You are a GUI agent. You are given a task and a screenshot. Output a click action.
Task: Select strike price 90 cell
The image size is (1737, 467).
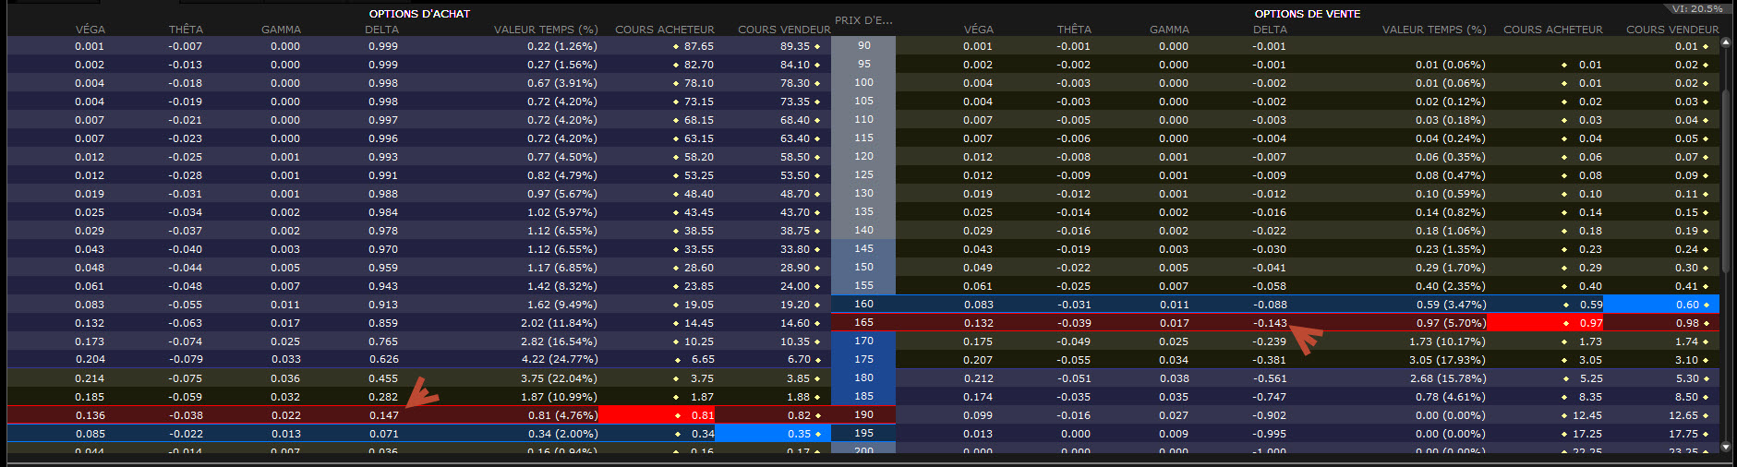point(863,45)
